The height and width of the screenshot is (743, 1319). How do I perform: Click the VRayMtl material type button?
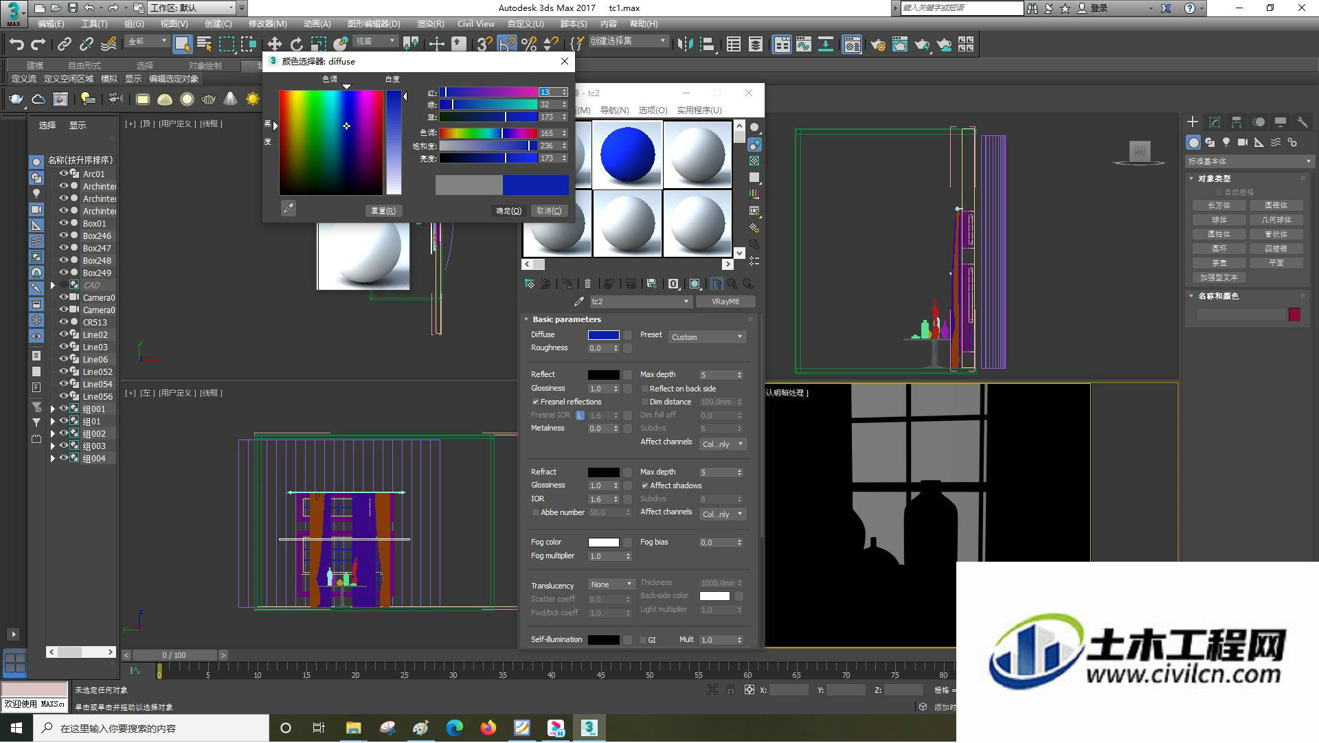pyautogui.click(x=725, y=301)
